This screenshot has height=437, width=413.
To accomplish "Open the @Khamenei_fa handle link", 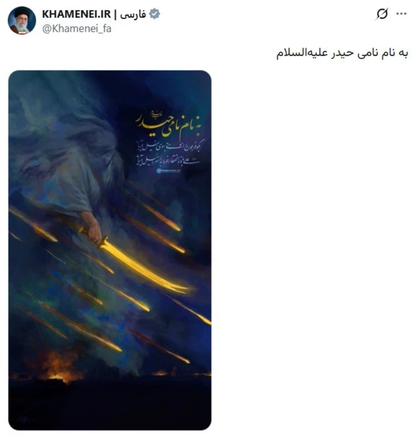I will point(77,29).
